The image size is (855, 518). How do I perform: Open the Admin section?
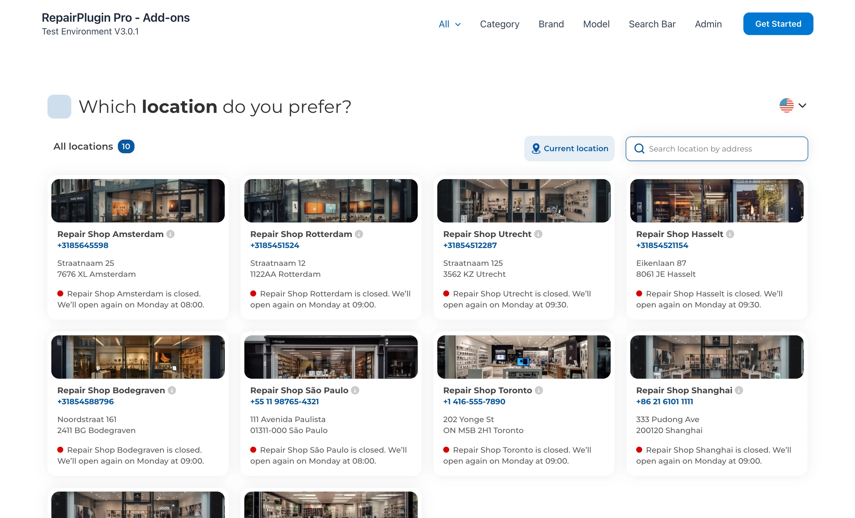[x=708, y=24]
